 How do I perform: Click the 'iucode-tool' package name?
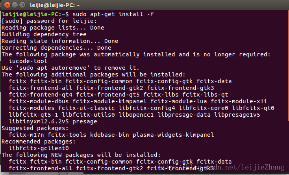pos(28,61)
